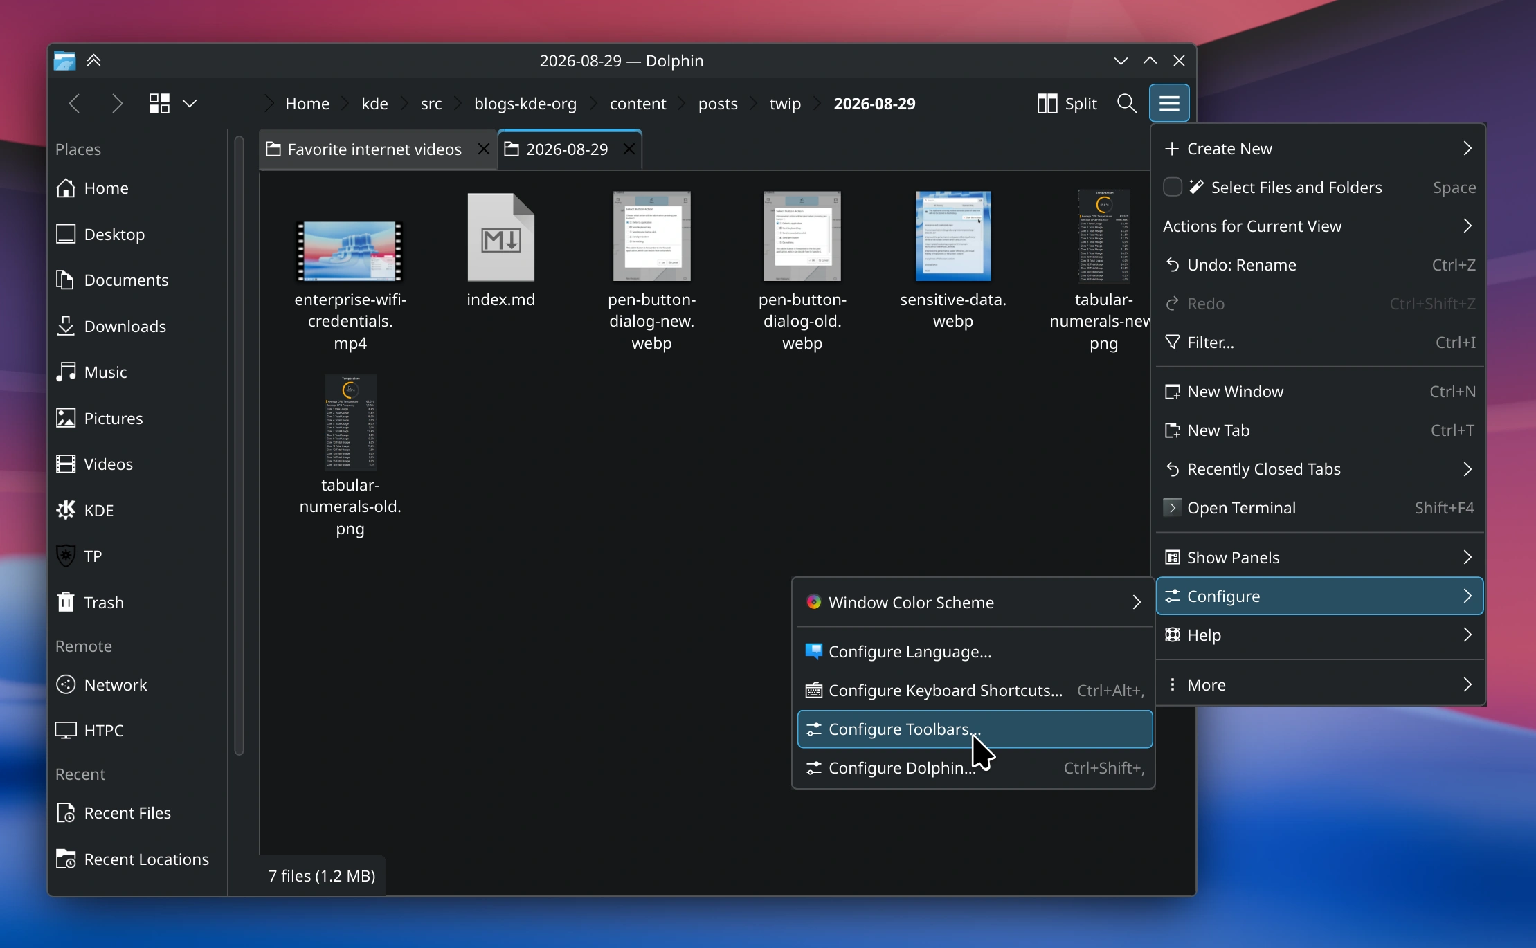Viewport: 1536px width, 948px height.
Task: Expand view mode dropdown arrow
Action: (190, 104)
